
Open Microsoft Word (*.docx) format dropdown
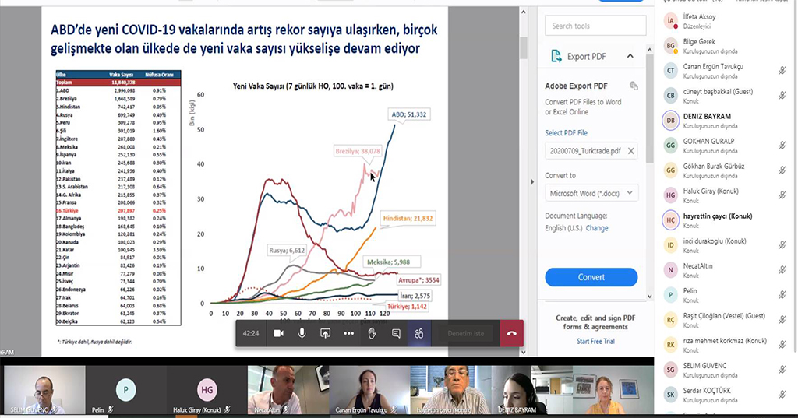click(591, 193)
